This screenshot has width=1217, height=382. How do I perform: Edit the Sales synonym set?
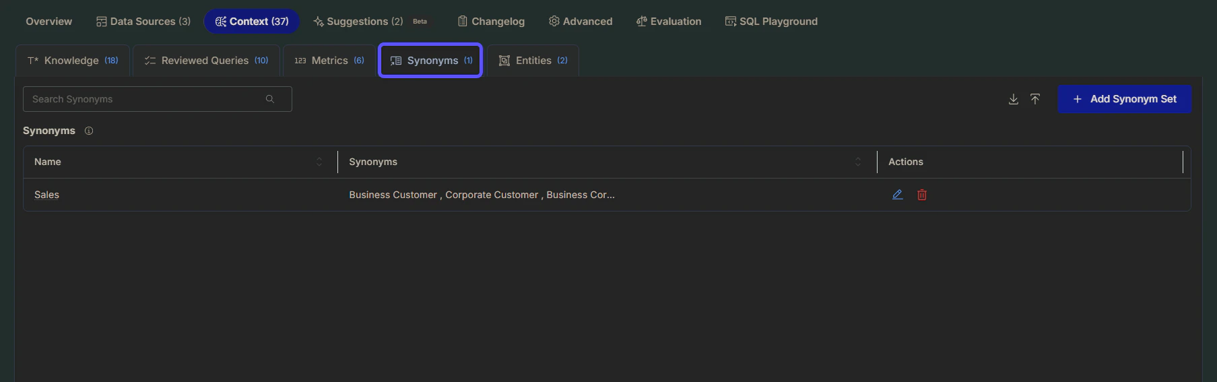[897, 195]
